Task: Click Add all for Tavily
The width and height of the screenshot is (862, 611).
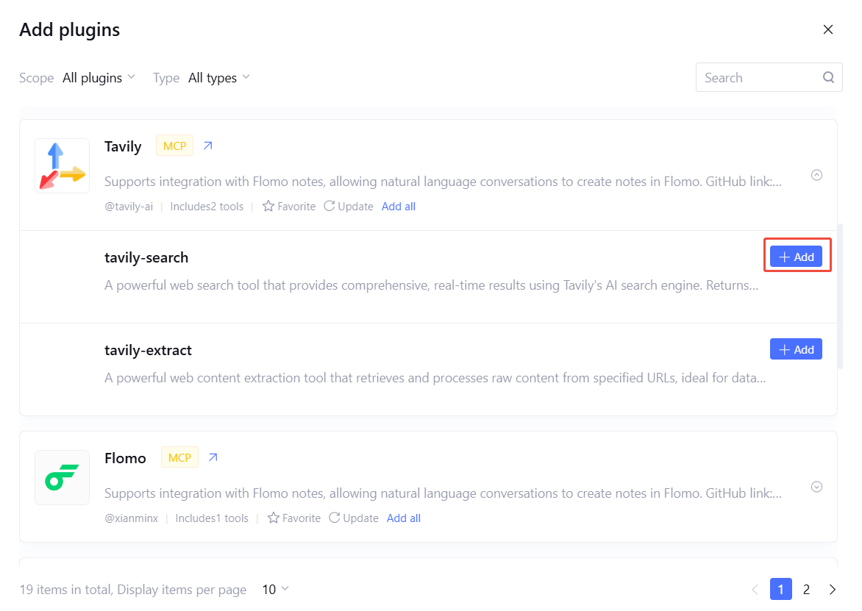Action: [x=399, y=207]
